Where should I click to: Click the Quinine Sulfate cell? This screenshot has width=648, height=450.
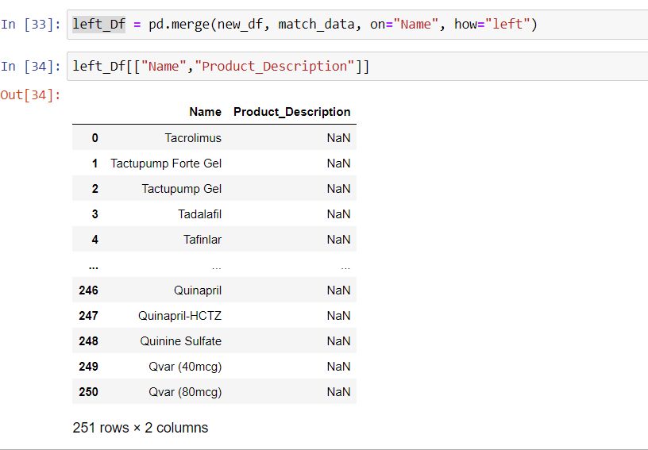point(180,341)
